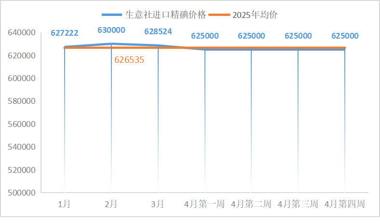Click the 540000 y-axis value
Screen dimensions: 380x224
[22, 147]
